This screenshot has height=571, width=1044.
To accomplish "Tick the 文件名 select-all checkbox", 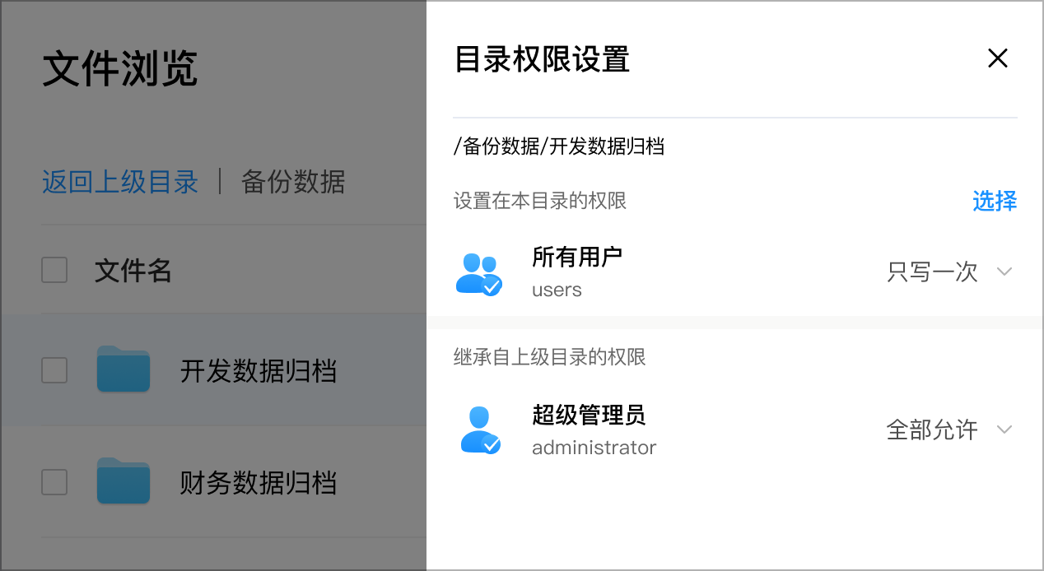I will tap(54, 270).
